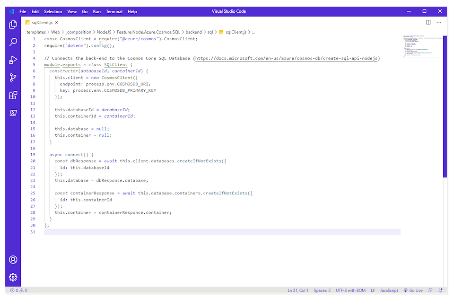Open the Go menu
The height and width of the screenshot is (299, 454).
[85, 11]
